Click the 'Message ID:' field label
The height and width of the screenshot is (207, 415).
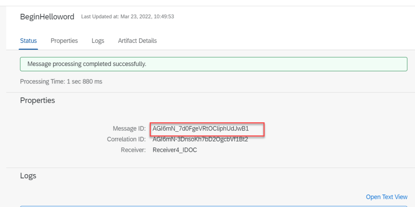point(129,129)
